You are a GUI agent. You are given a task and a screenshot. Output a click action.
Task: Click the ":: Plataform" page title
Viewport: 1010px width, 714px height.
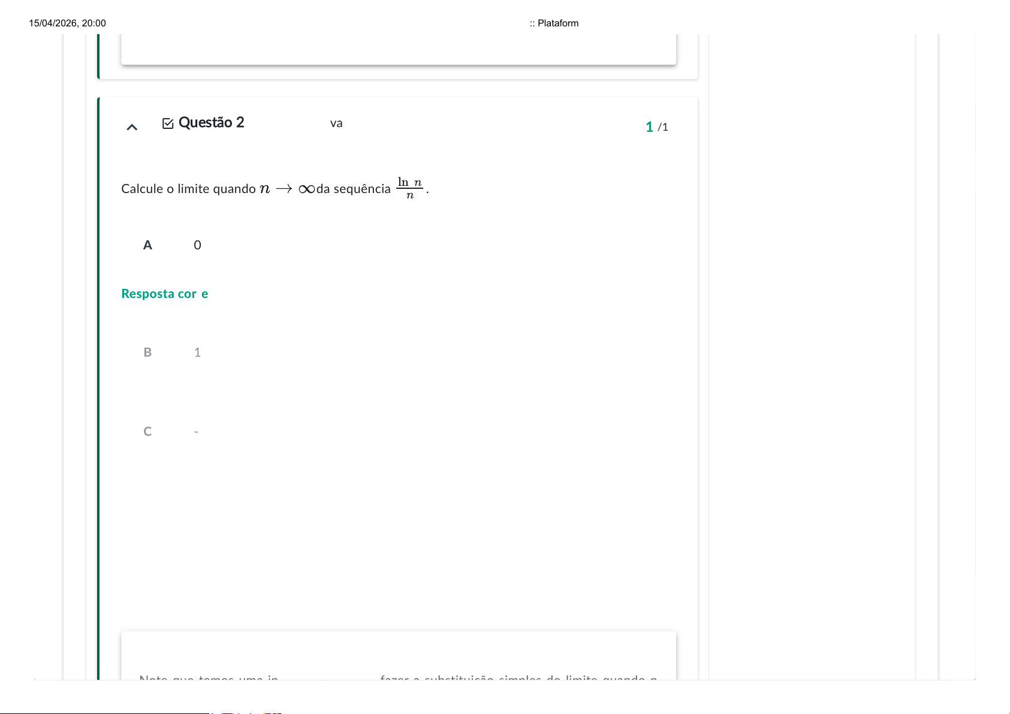(554, 23)
